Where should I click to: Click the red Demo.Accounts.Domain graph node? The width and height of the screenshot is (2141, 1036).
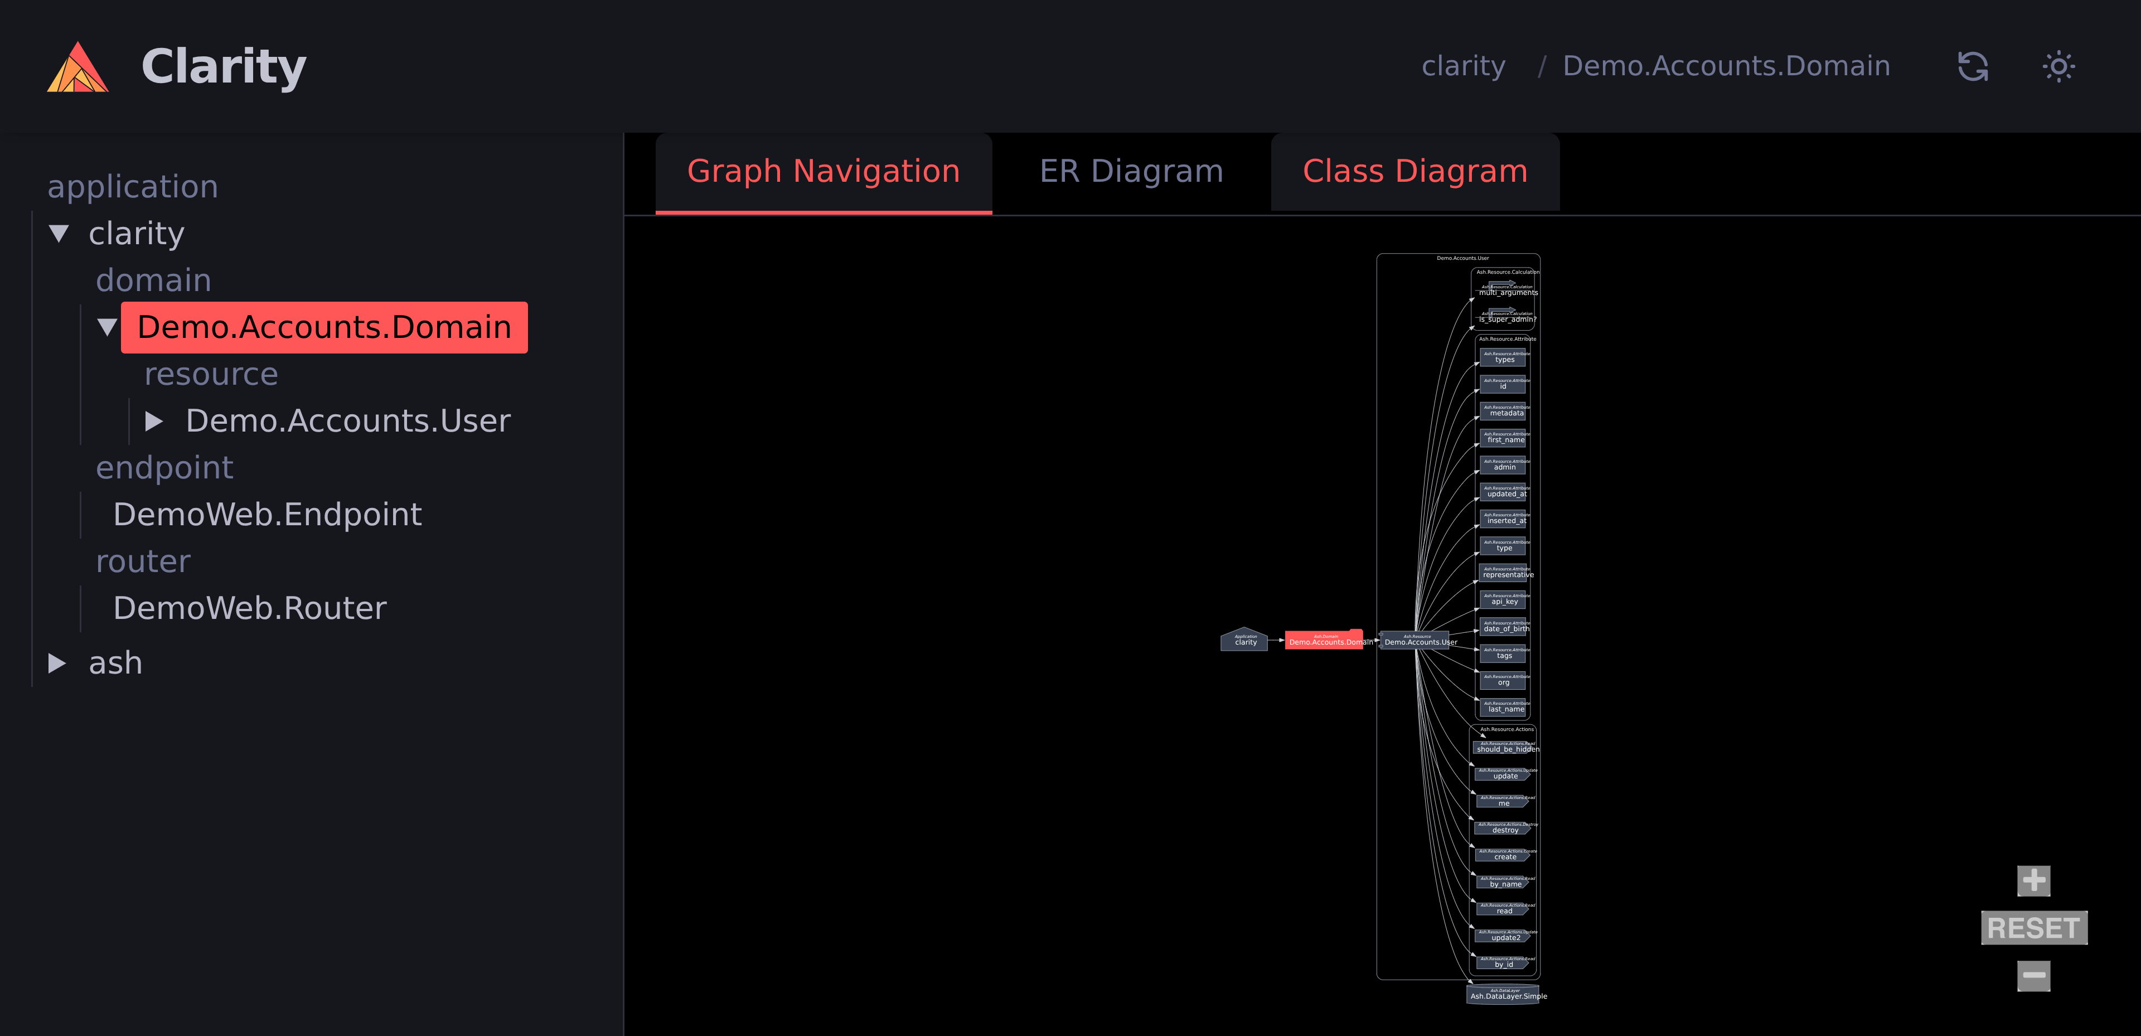point(1323,640)
